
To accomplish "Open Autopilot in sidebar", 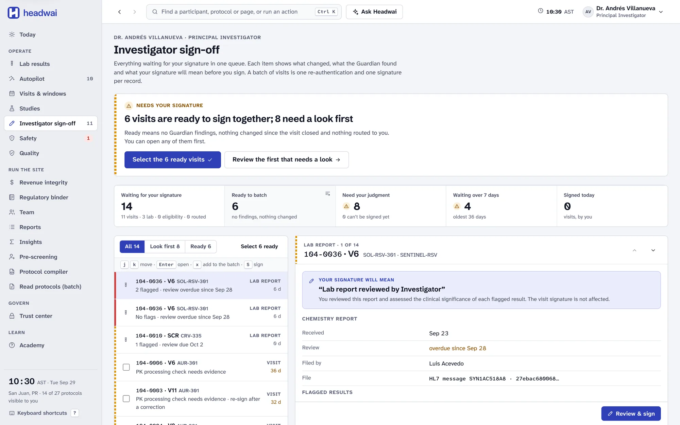I will (51, 79).
